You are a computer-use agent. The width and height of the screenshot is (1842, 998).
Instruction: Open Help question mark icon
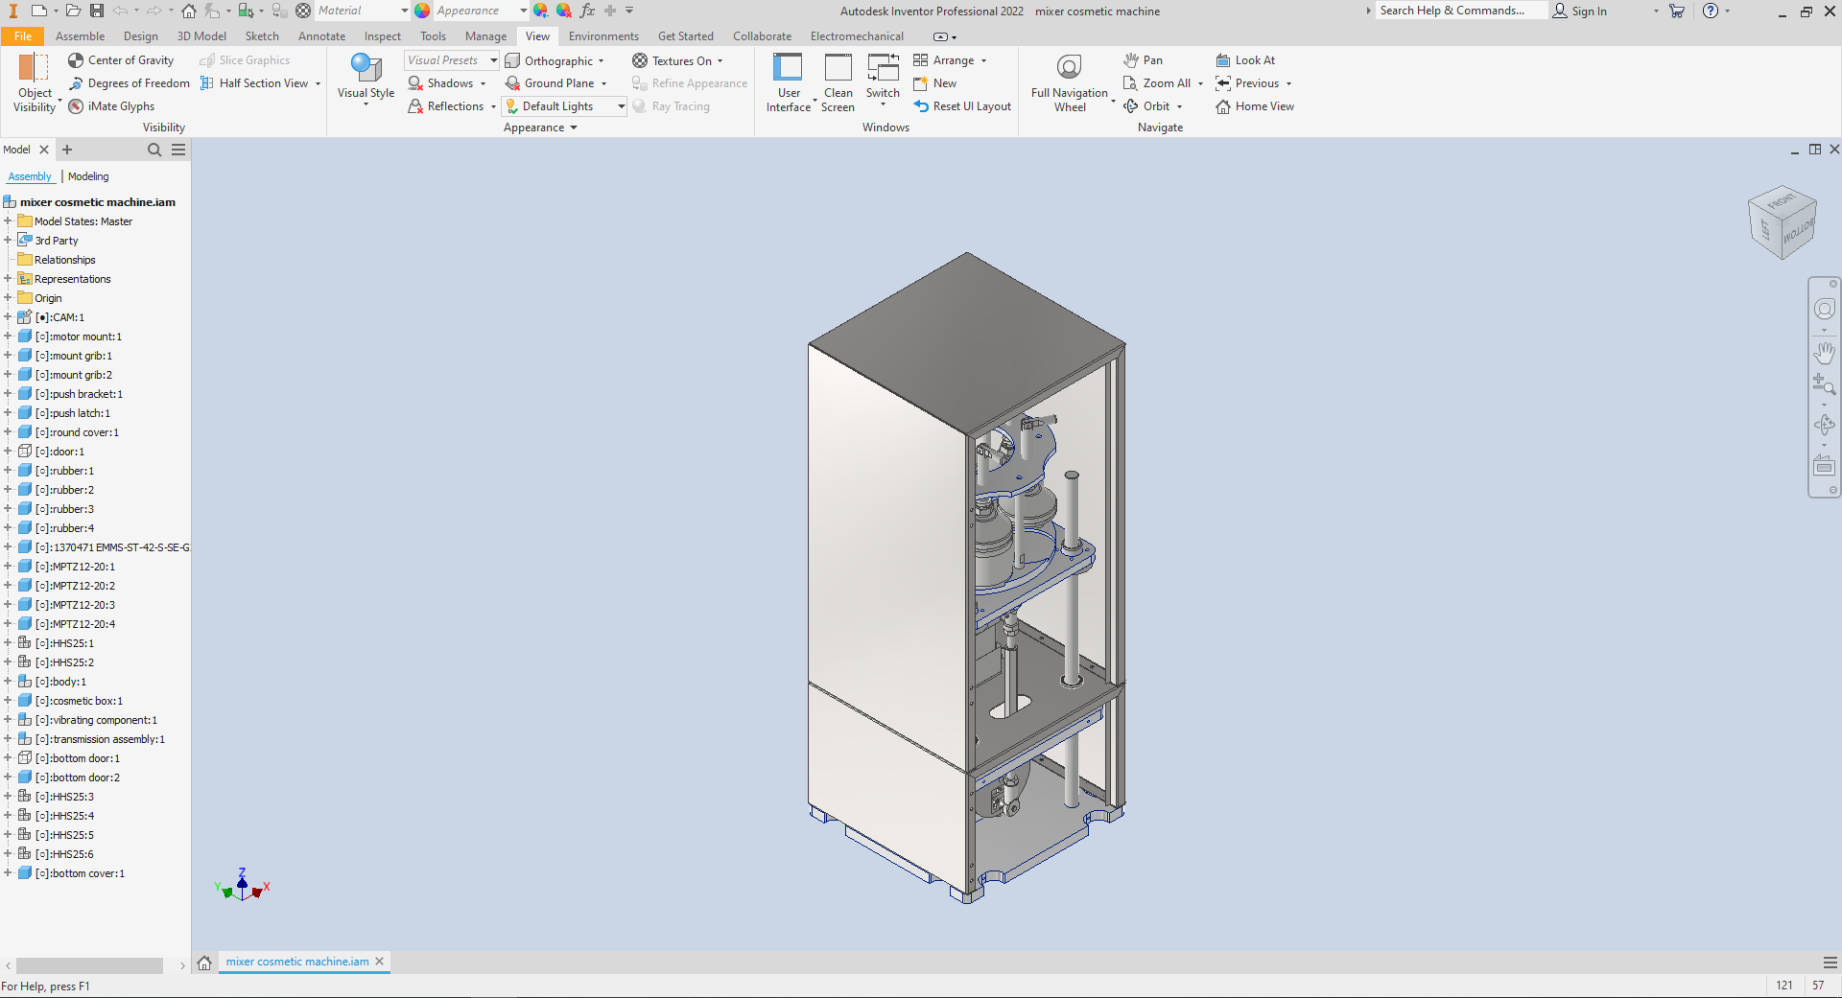[1711, 11]
